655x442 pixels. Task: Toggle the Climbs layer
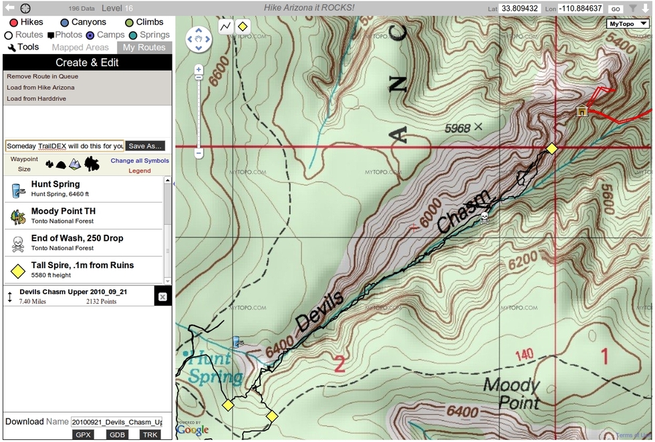pos(144,22)
